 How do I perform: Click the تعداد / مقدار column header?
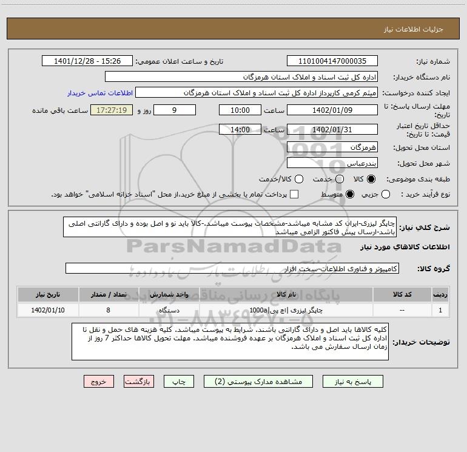coord(109,294)
